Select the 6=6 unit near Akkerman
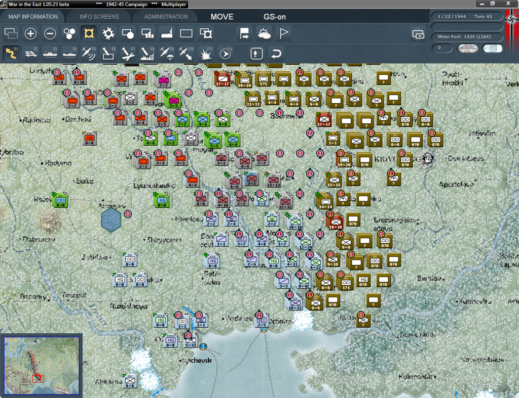519x398 pixels. tap(130, 381)
